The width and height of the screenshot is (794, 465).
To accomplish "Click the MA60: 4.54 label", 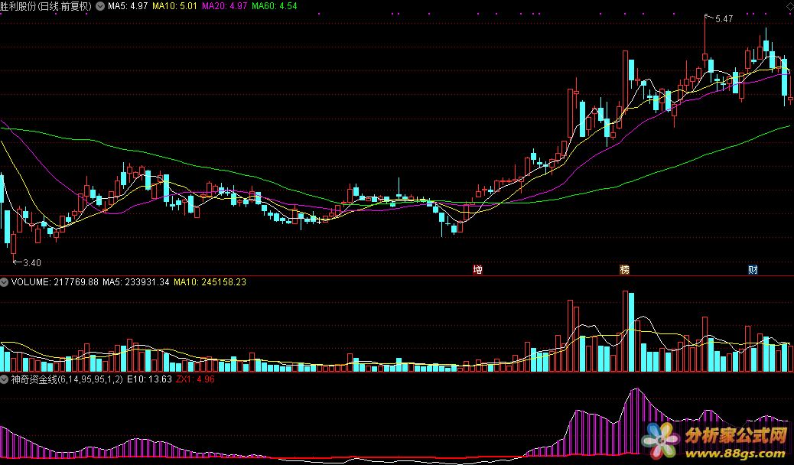I will coord(275,6).
